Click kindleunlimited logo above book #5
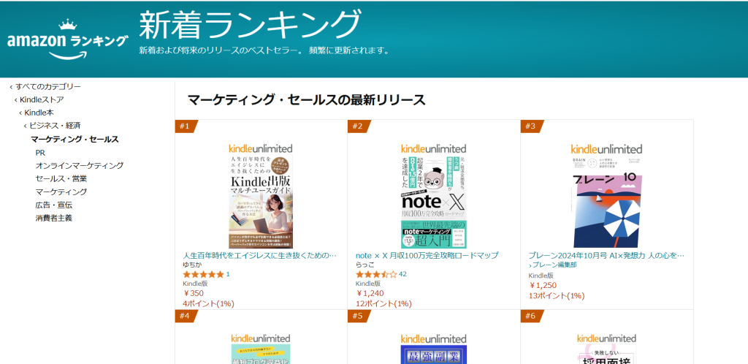Screen dimensions: 748x364 pos(434,339)
